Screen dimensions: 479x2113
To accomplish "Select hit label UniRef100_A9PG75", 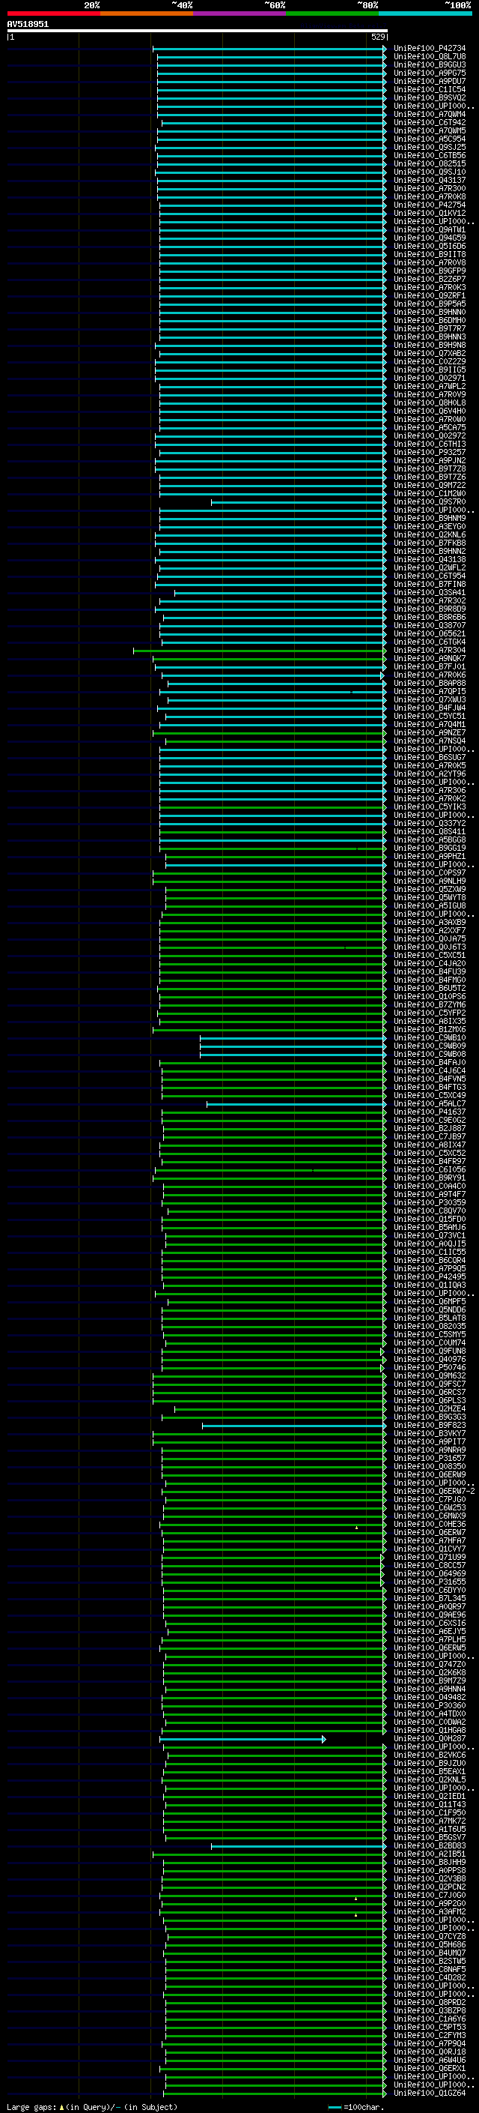I will pyautogui.click(x=430, y=73).
